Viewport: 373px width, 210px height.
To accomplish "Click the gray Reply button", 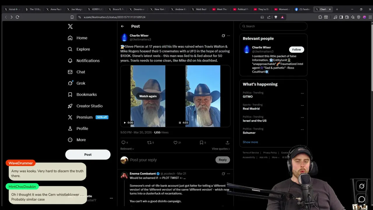I will coord(223,160).
